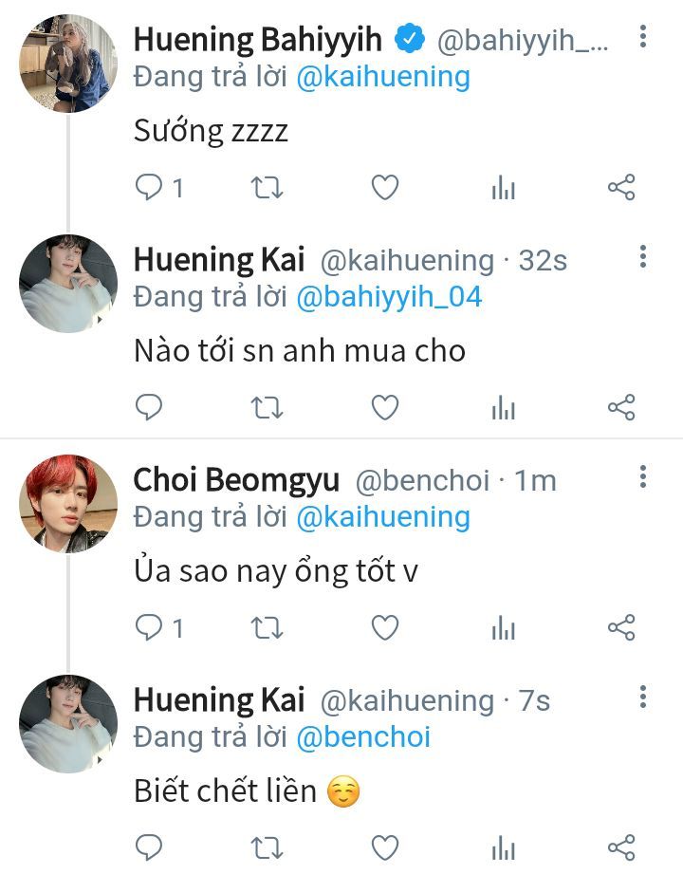Open Huening Bahiyyih's profile picture
Viewport: 683px width, 874px height.
point(67,64)
